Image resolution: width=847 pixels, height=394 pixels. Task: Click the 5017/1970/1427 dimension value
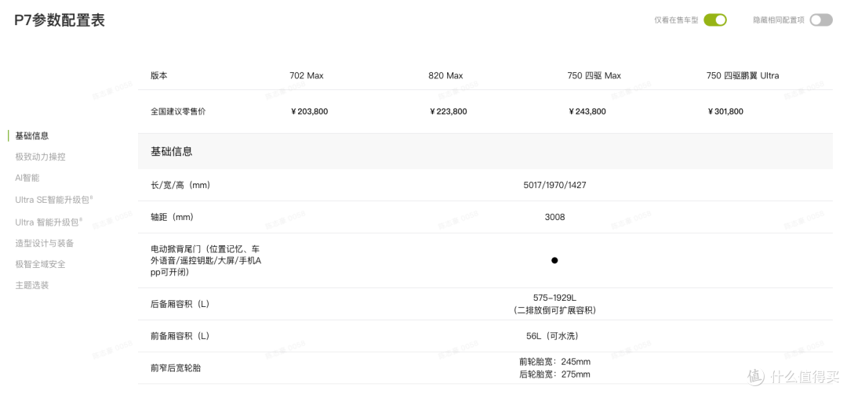click(554, 185)
